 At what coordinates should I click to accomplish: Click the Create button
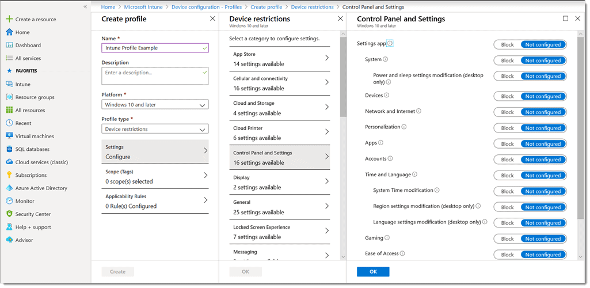[118, 272]
